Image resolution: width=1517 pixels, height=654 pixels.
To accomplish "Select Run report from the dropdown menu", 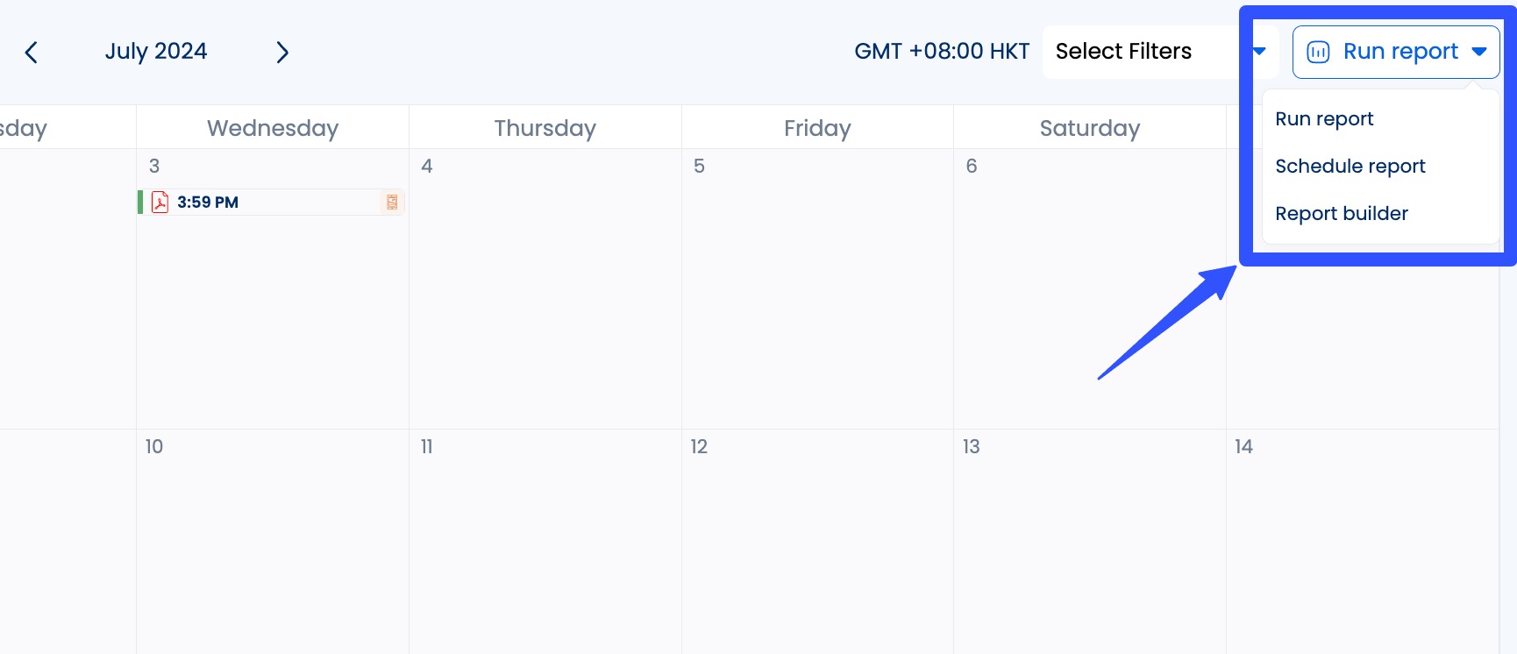I will pyautogui.click(x=1324, y=118).
